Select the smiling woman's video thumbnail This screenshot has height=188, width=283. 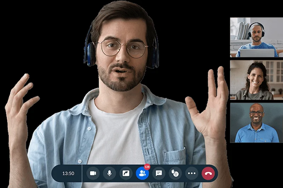point(256,80)
